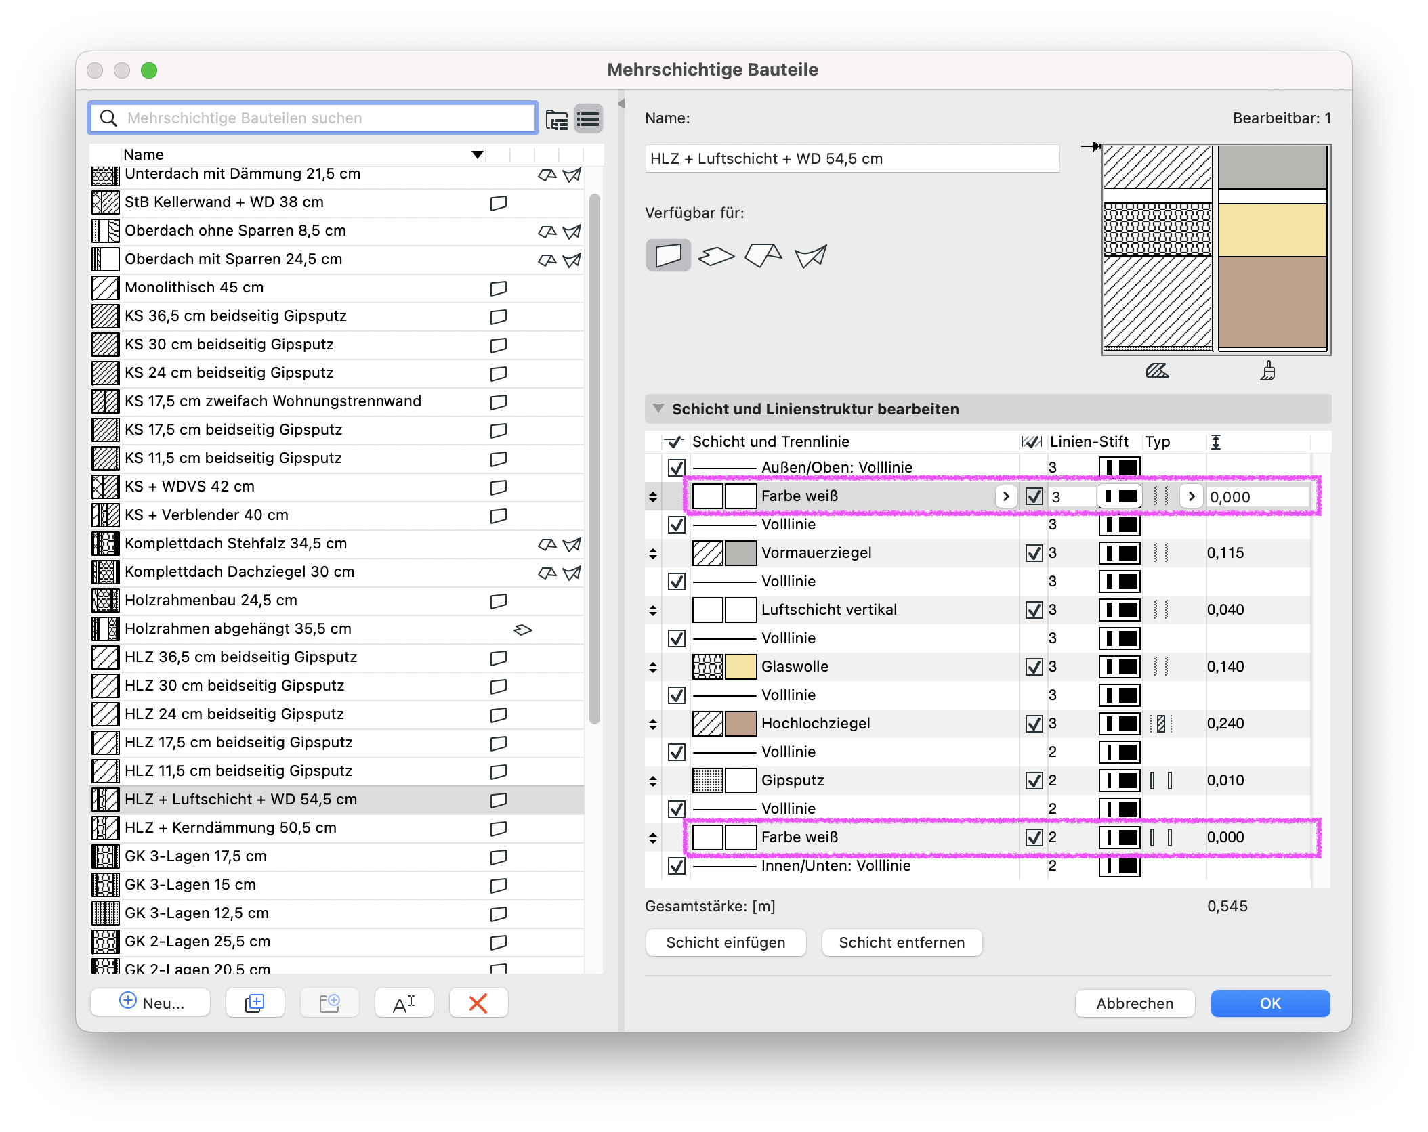Click the cut fill hatch icon under preview
Viewport: 1428px width, 1132px height.
pyautogui.click(x=1157, y=371)
